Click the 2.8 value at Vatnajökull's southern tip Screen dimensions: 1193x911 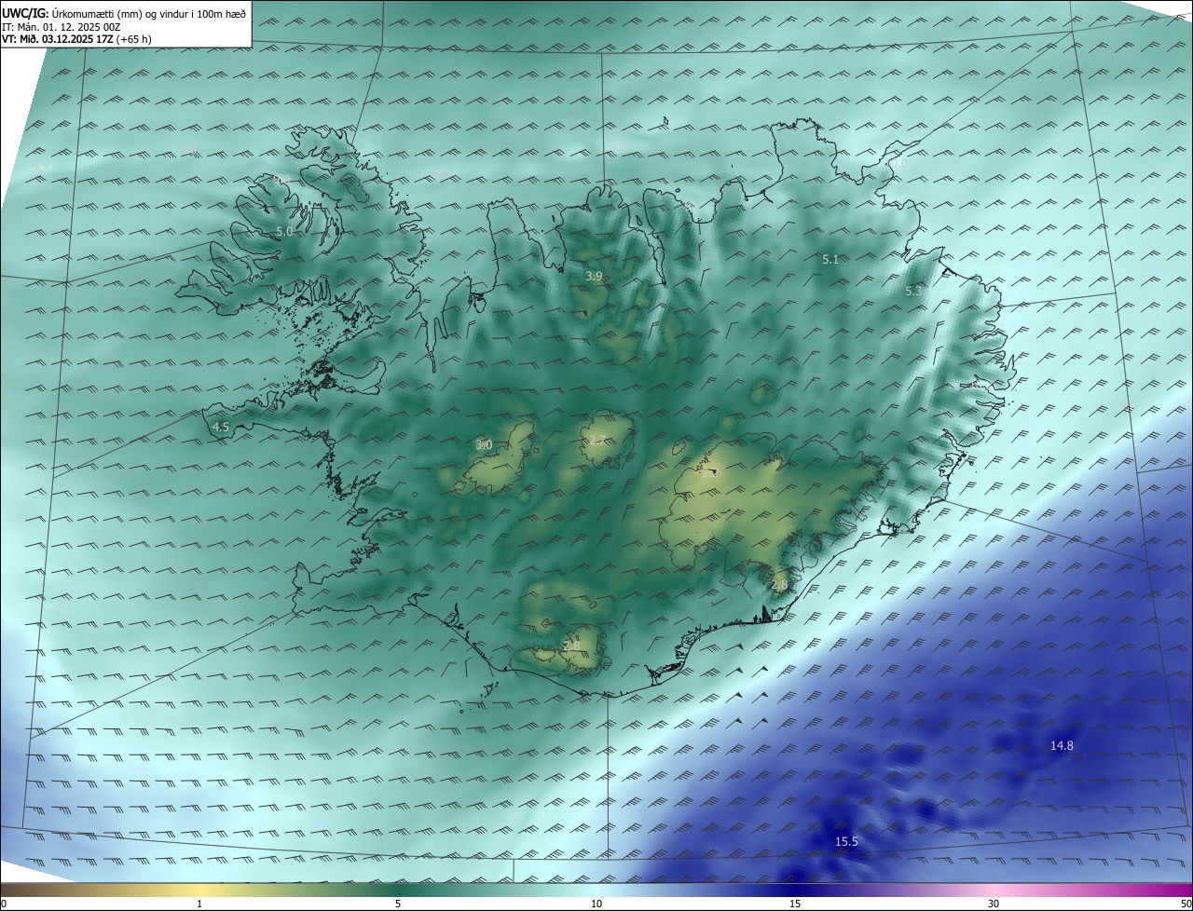click(x=780, y=584)
